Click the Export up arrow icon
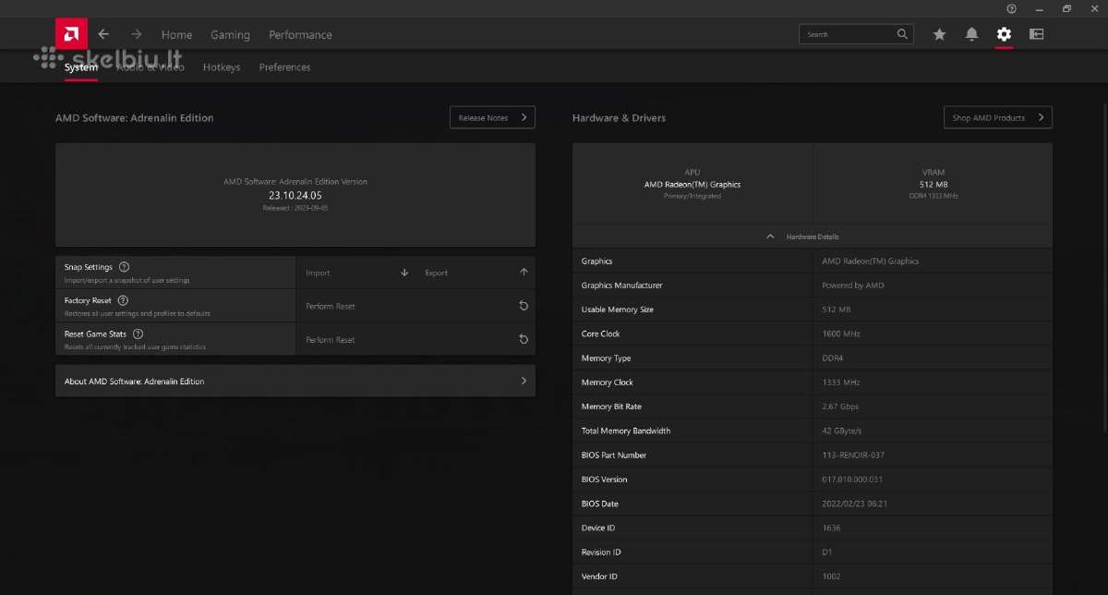Image resolution: width=1108 pixels, height=595 pixels. [x=524, y=273]
